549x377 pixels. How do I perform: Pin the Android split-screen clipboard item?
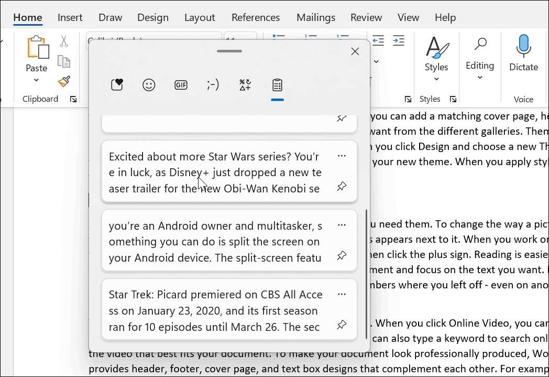point(342,256)
